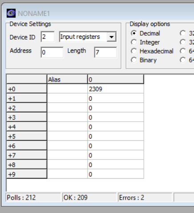Screen dimensions: 194x213
Task: Click the value cell in row +1
Action: (x=116, y=98)
